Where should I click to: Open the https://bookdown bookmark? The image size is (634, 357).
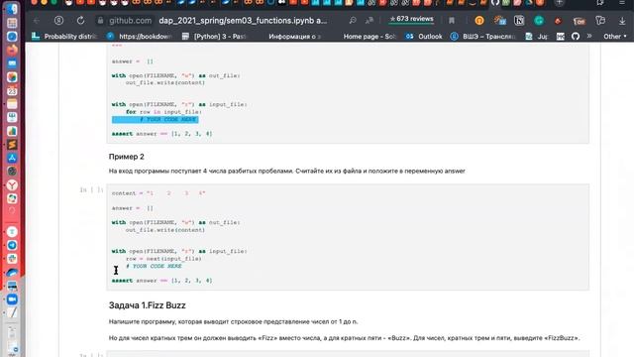pos(141,37)
